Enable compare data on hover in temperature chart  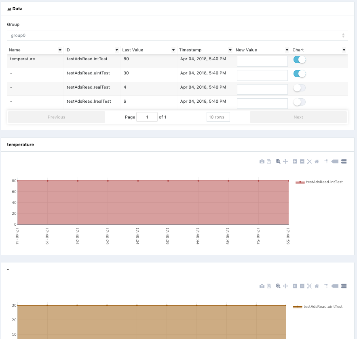coord(344,161)
